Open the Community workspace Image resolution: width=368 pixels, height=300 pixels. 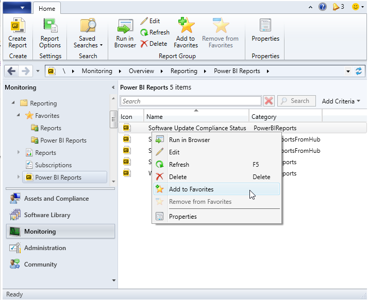pos(60,264)
